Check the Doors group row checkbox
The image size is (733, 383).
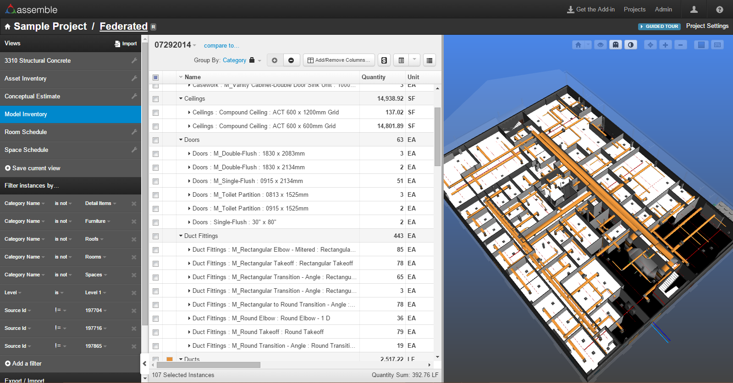(x=155, y=140)
